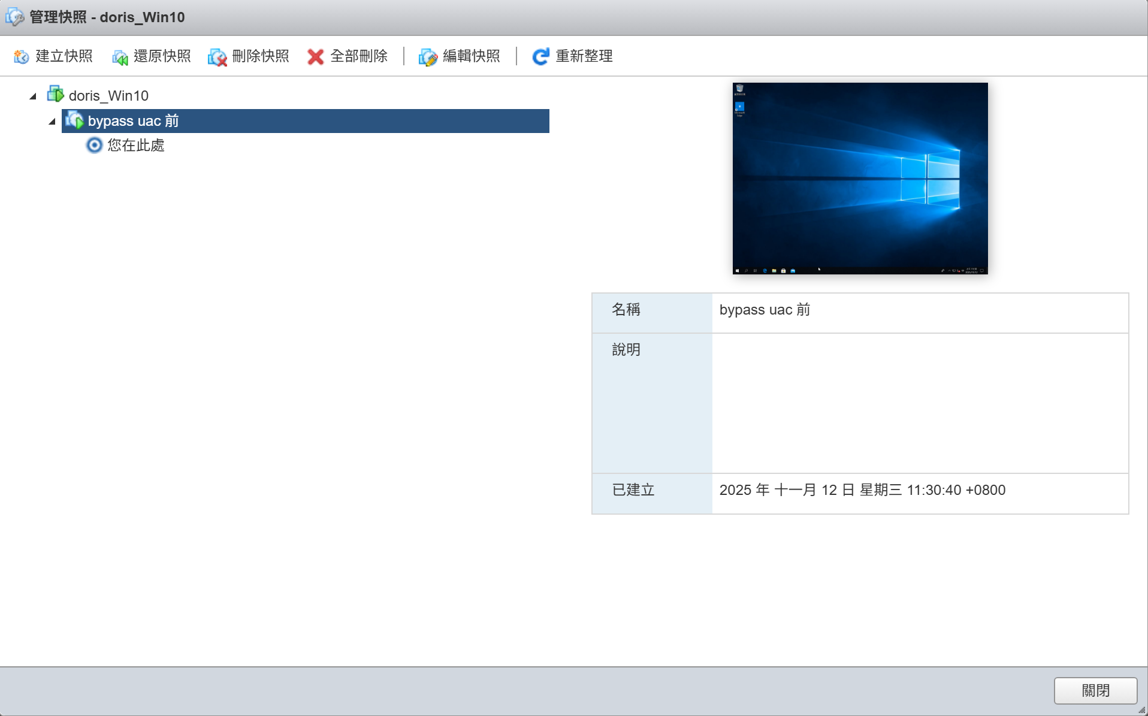Viewport: 1148px width, 716px height.
Task: Click the 重新整理 (Refresh) circular arrow icon
Action: pyautogui.click(x=540, y=56)
